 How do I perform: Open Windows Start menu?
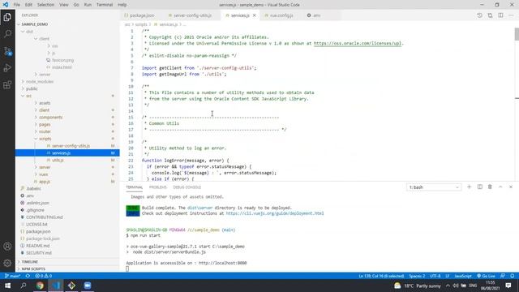(x=7, y=286)
